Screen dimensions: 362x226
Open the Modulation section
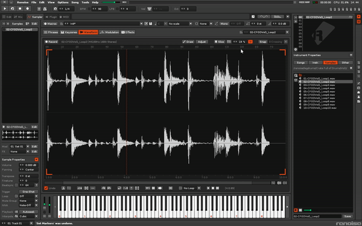point(109,32)
